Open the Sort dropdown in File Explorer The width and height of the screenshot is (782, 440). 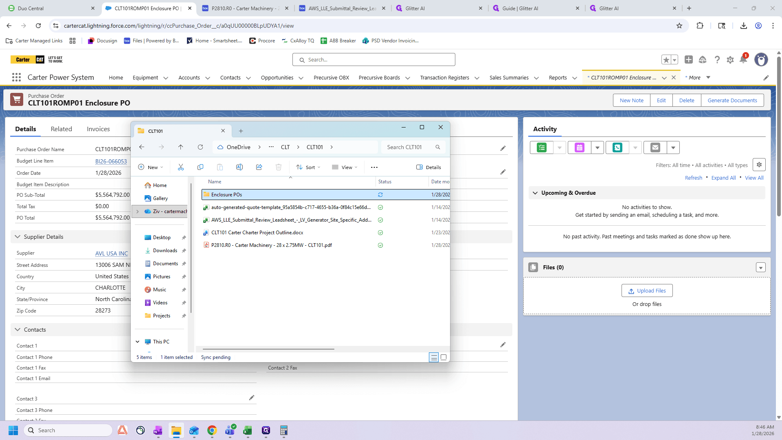pos(308,167)
